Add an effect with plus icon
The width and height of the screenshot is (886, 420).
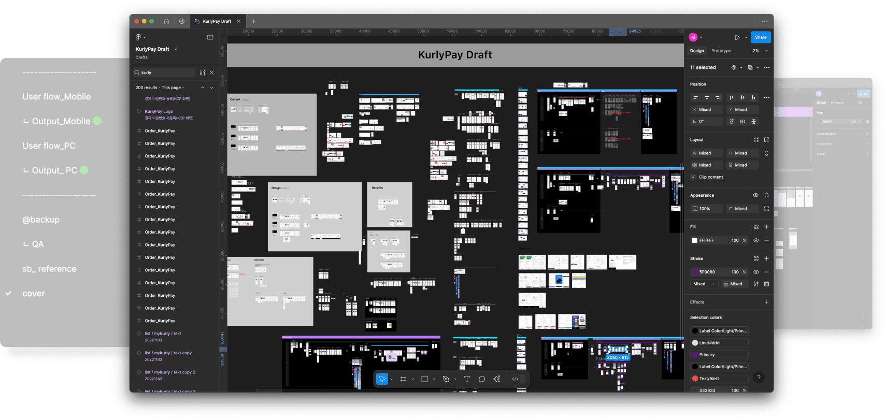pyautogui.click(x=766, y=302)
